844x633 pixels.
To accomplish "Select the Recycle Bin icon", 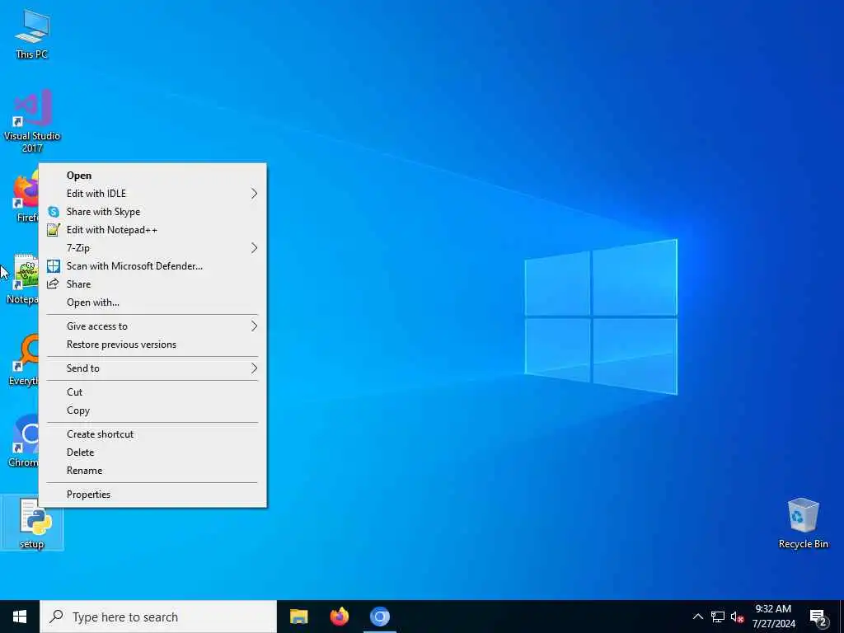I will [803, 523].
